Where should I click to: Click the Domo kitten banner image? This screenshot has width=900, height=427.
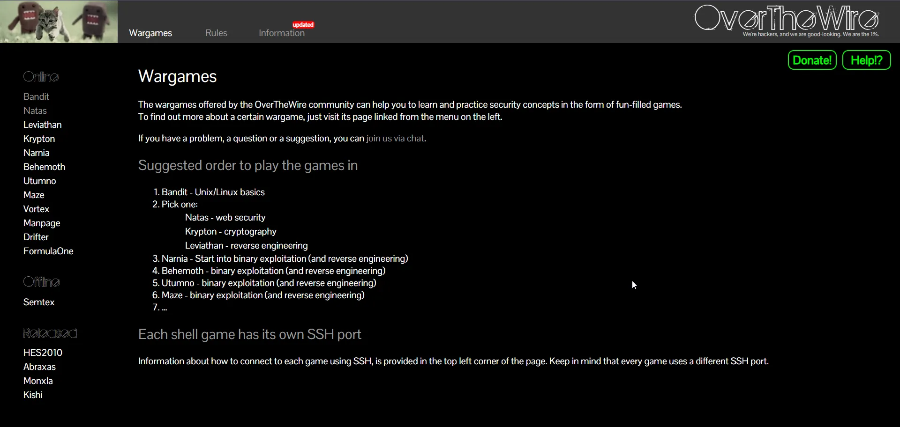coord(59,22)
